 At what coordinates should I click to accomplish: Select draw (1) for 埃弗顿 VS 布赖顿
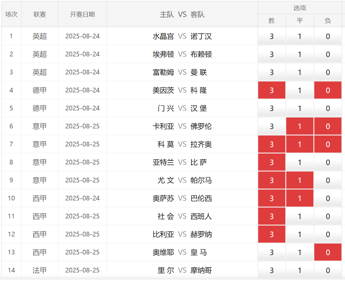300,54
